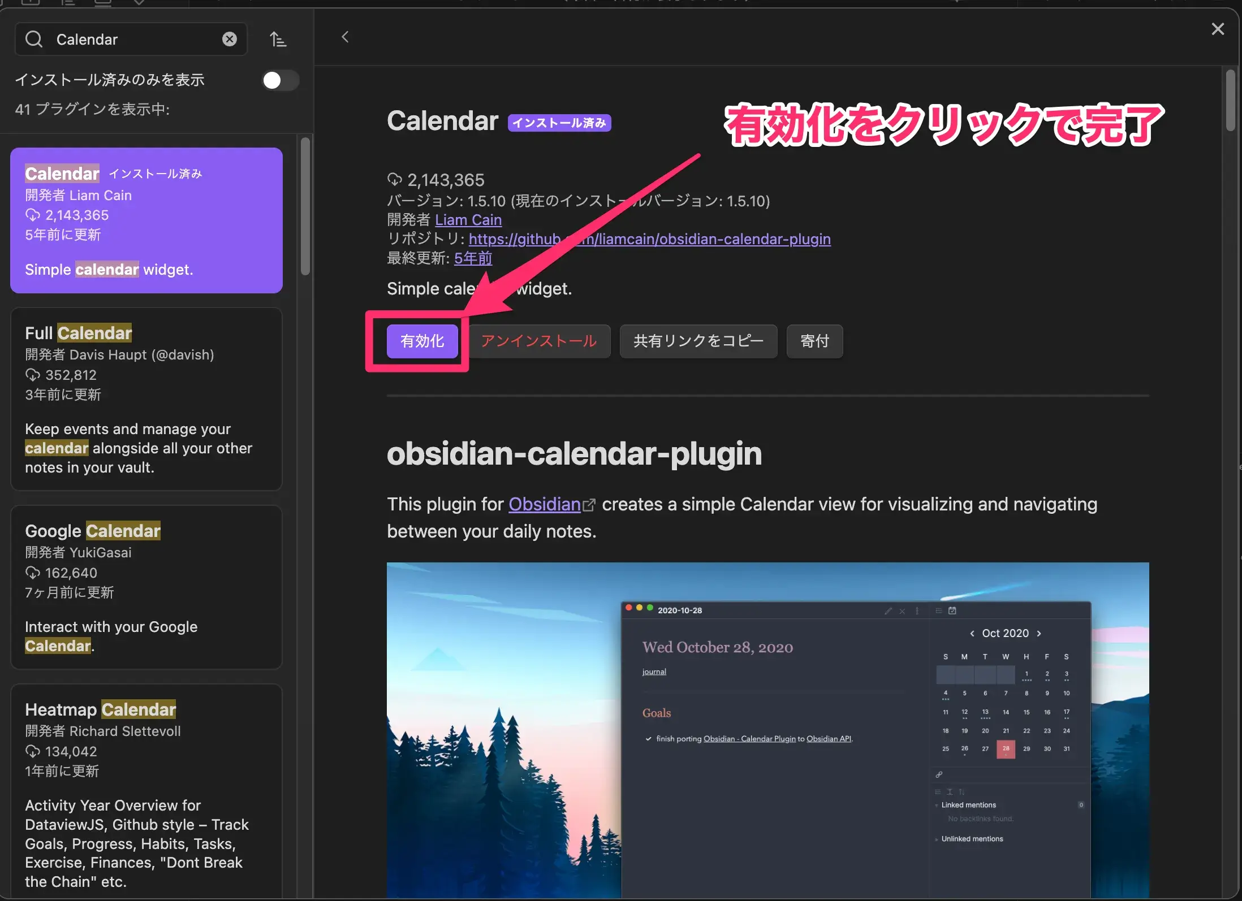Screen dimensions: 1242x901
Task: Click the plugin detail pane scrollbar
Action: (x=1231, y=101)
